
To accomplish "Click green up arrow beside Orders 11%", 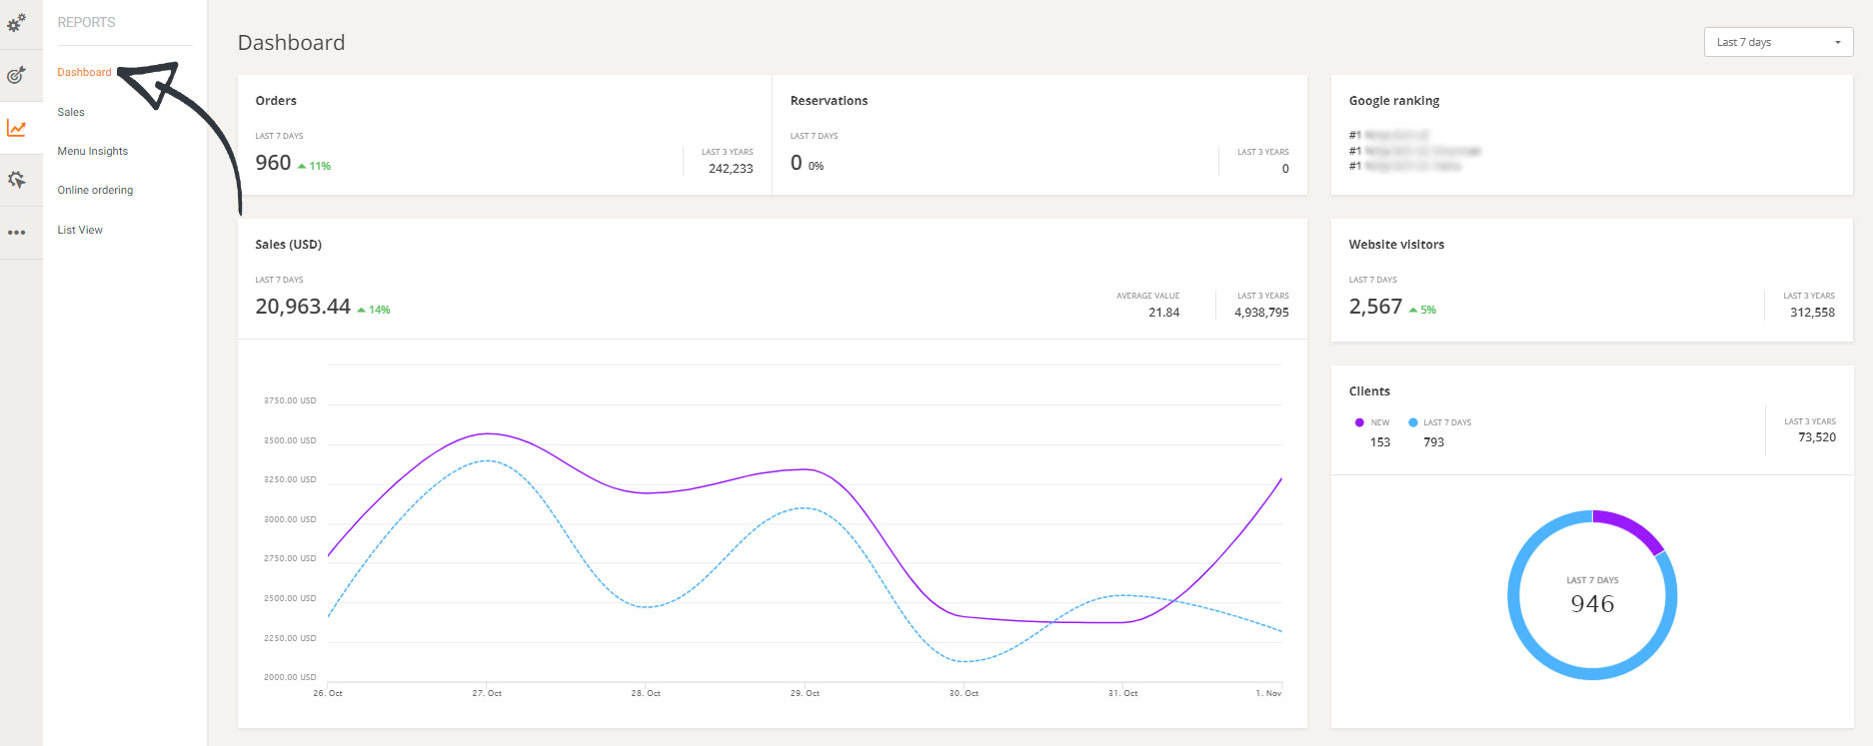I will point(302,167).
